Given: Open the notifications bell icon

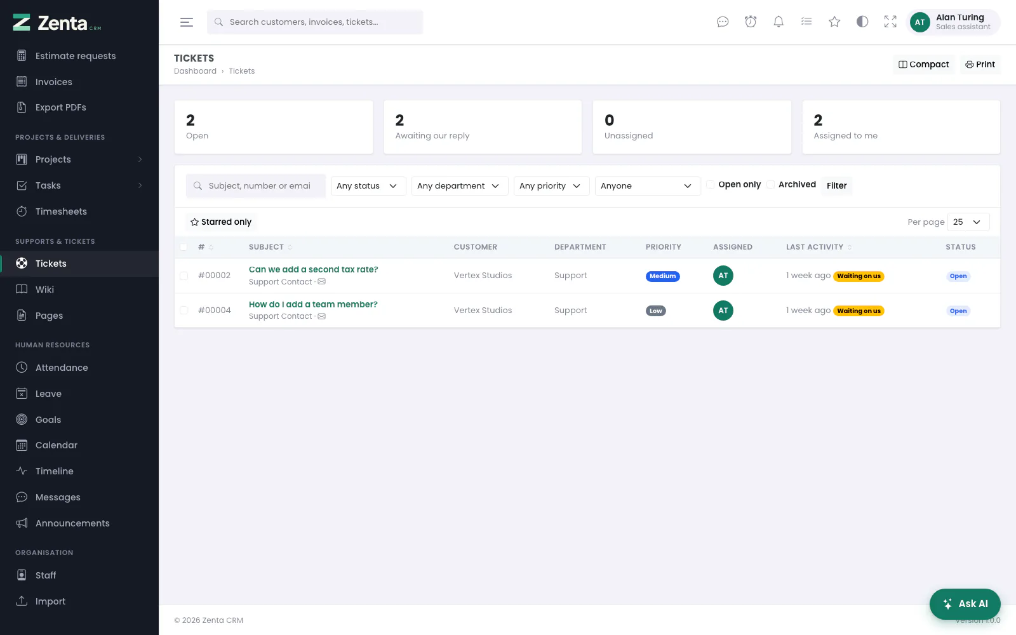Looking at the screenshot, I should tap(779, 22).
